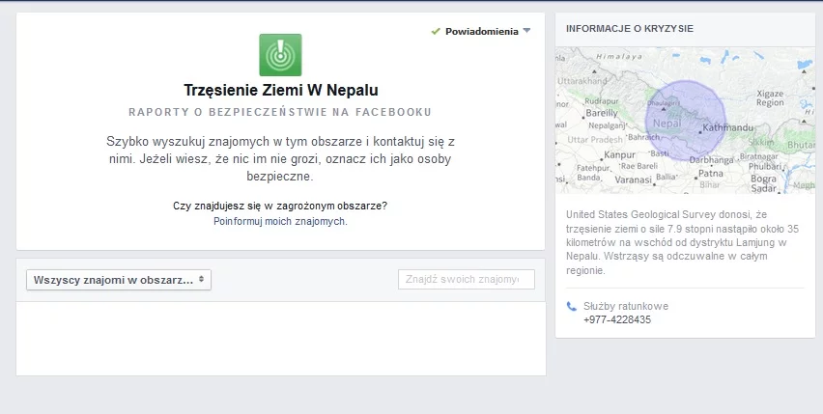Open the Wszyscy znajomi w obszarze dropdown
The image size is (823, 414).
pyautogui.click(x=119, y=280)
